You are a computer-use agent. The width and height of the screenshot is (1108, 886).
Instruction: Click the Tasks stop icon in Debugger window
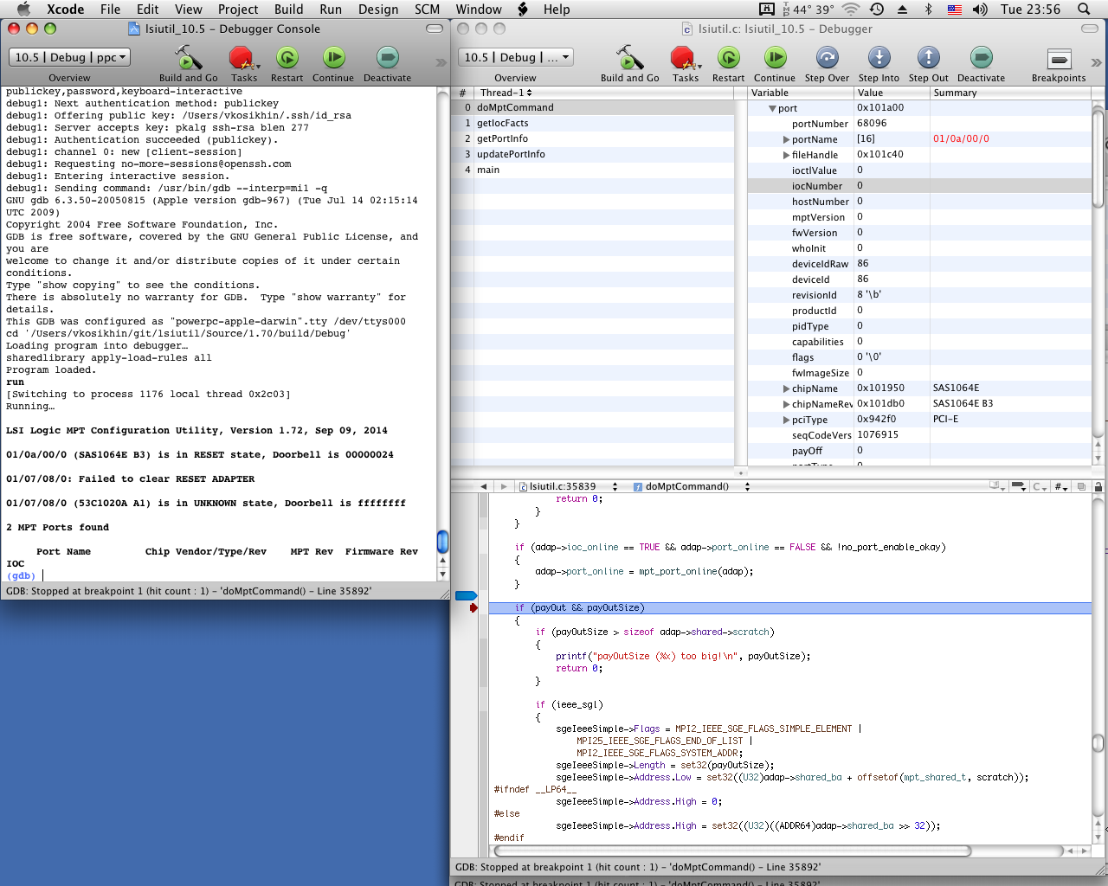[684, 59]
